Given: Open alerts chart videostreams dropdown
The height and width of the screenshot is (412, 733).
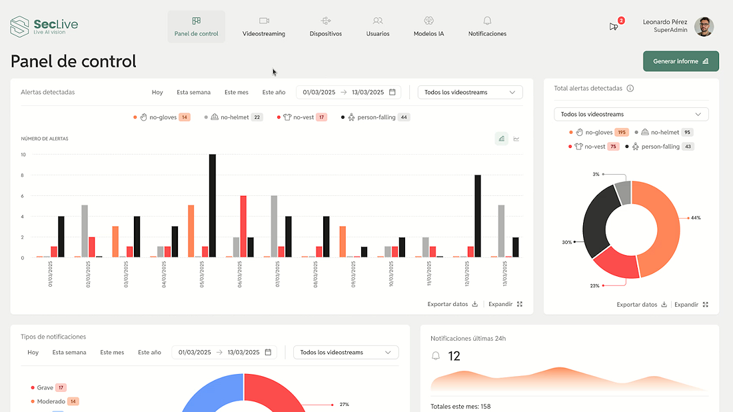Looking at the screenshot, I should [470, 92].
